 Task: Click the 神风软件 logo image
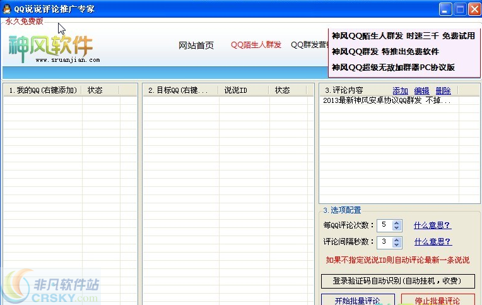51,45
